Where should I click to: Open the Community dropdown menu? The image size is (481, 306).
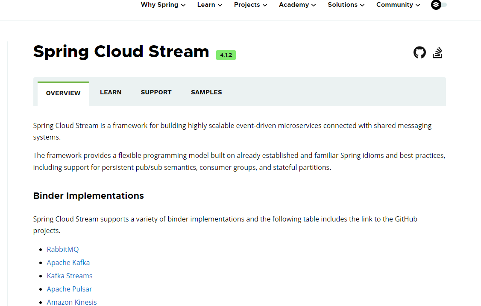tap(398, 5)
